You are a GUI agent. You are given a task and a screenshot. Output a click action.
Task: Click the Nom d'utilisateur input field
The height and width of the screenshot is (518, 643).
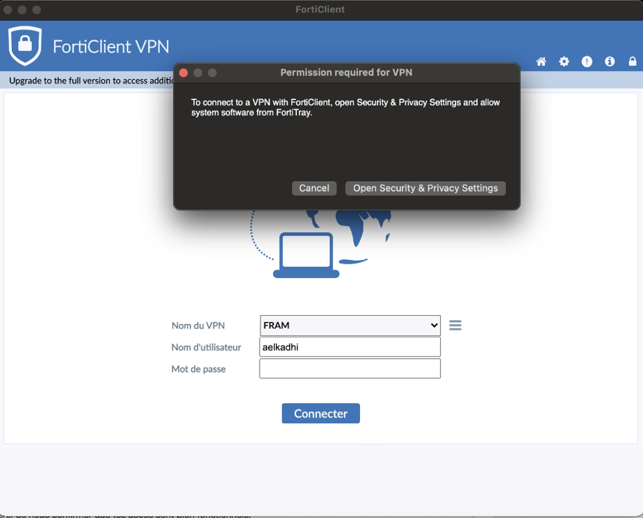pyautogui.click(x=350, y=347)
